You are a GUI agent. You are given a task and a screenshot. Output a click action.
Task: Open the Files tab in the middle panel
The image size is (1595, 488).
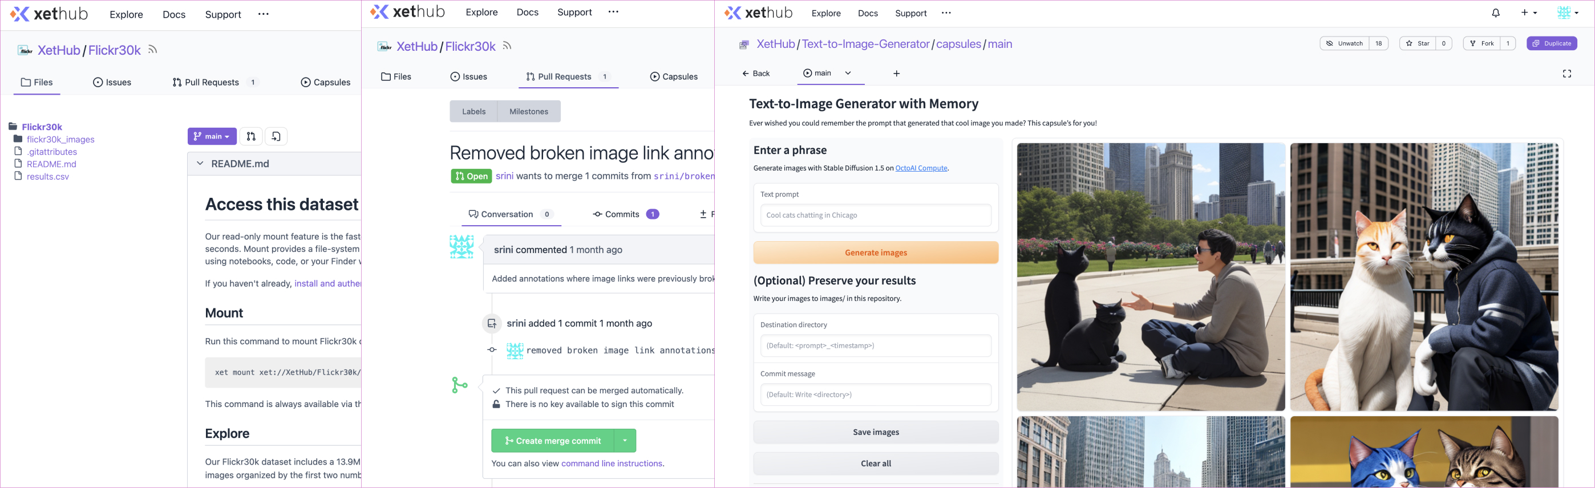(x=396, y=77)
